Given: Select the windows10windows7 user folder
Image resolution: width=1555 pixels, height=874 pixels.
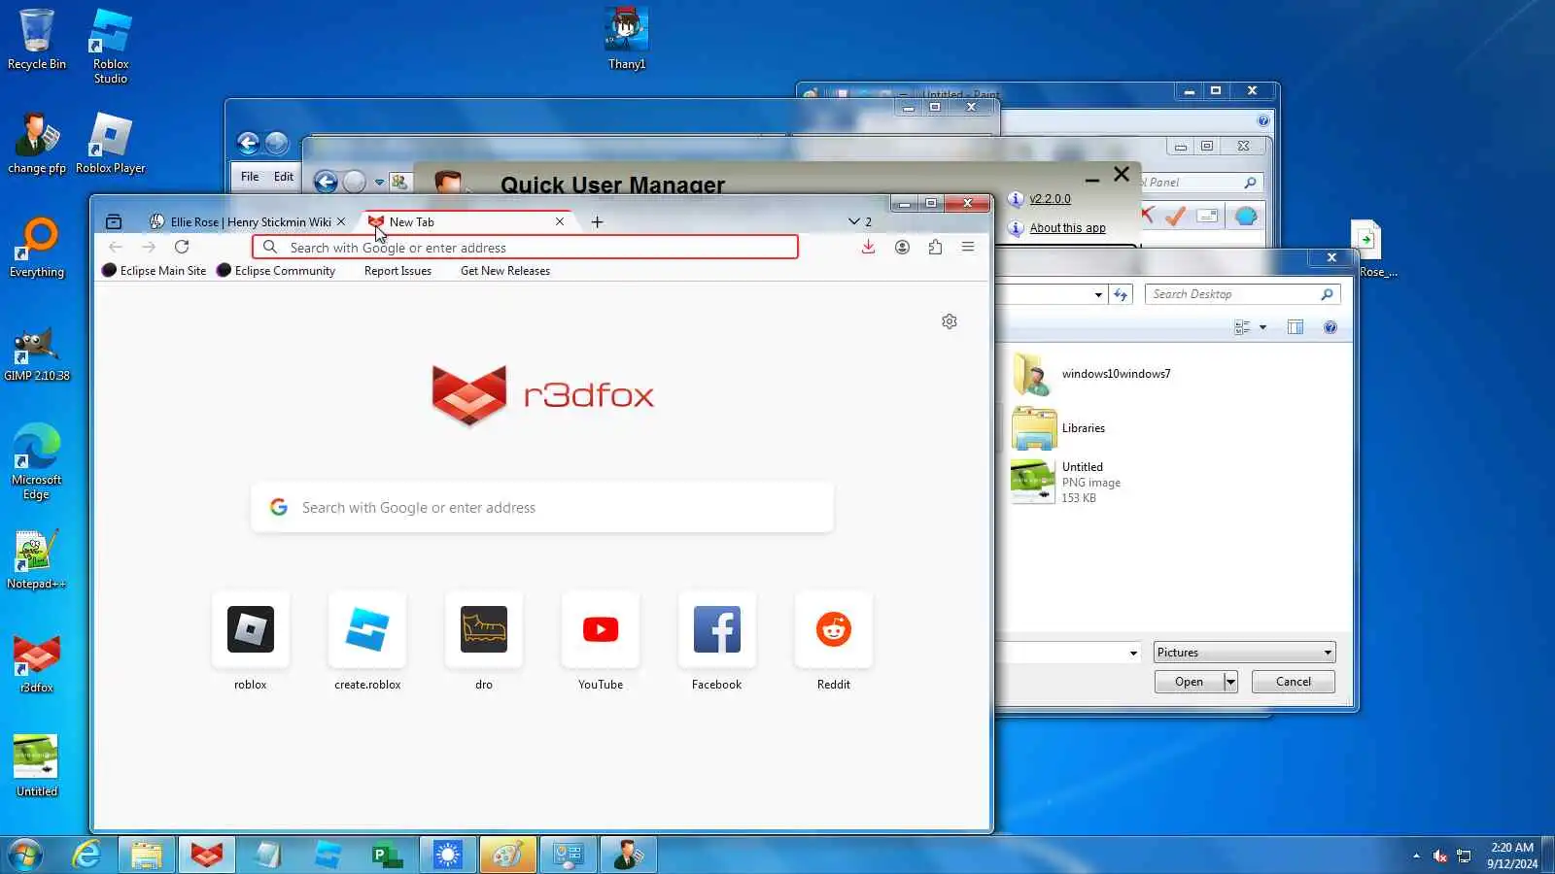Looking at the screenshot, I should pos(1091,374).
